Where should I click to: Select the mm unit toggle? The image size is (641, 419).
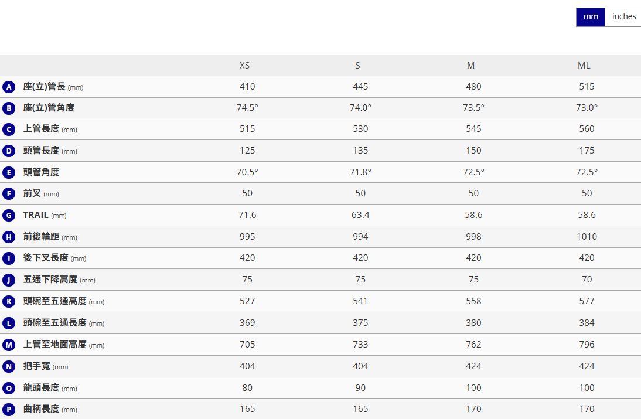[x=591, y=17]
